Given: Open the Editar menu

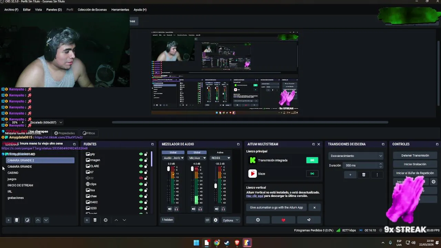Looking at the screenshot, I should [x=27, y=10].
